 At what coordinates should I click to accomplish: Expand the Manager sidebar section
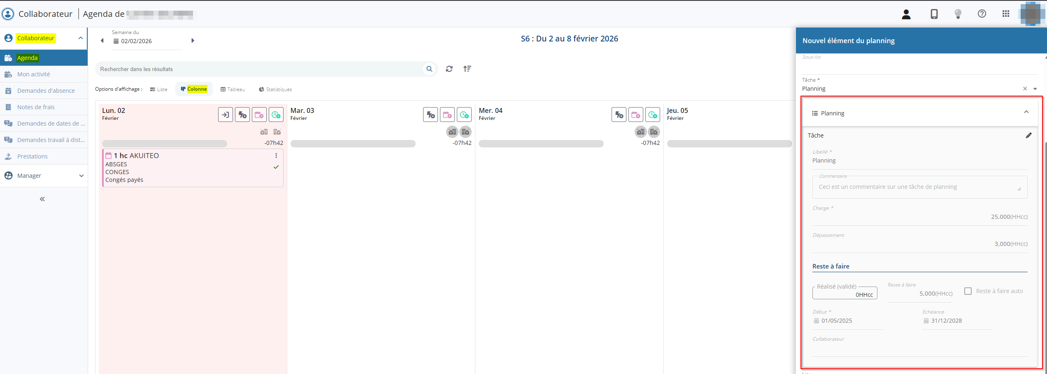click(81, 176)
